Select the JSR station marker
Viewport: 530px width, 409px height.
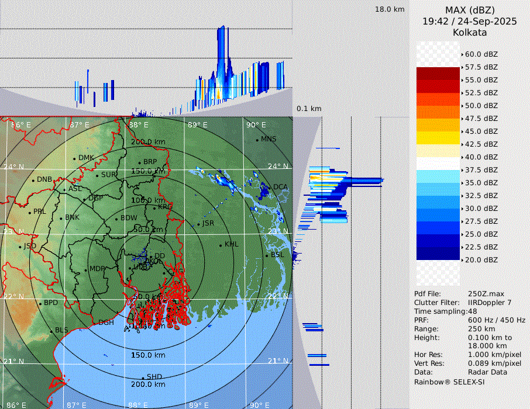click(198, 224)
